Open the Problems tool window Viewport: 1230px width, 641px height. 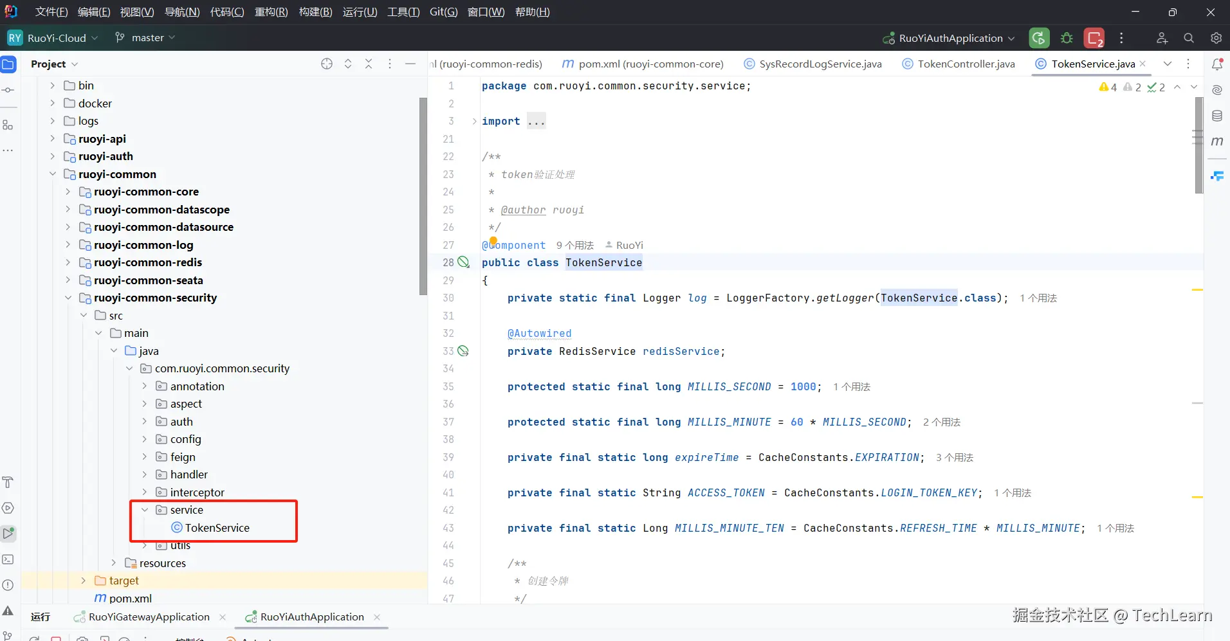pyautogui.click(x=8, y=585)
